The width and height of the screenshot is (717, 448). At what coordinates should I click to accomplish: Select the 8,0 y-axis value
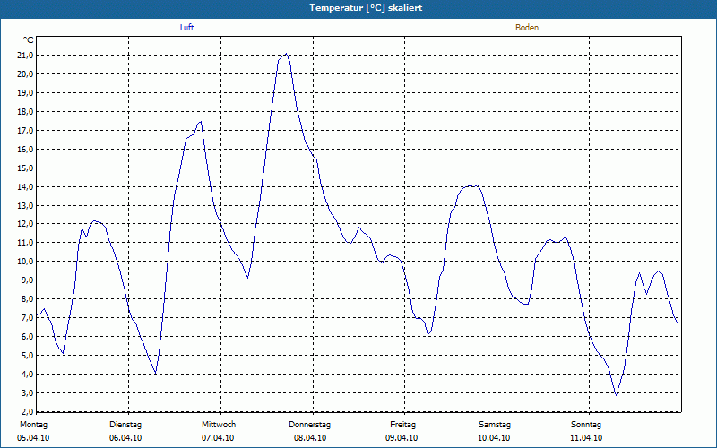point(27,299)
